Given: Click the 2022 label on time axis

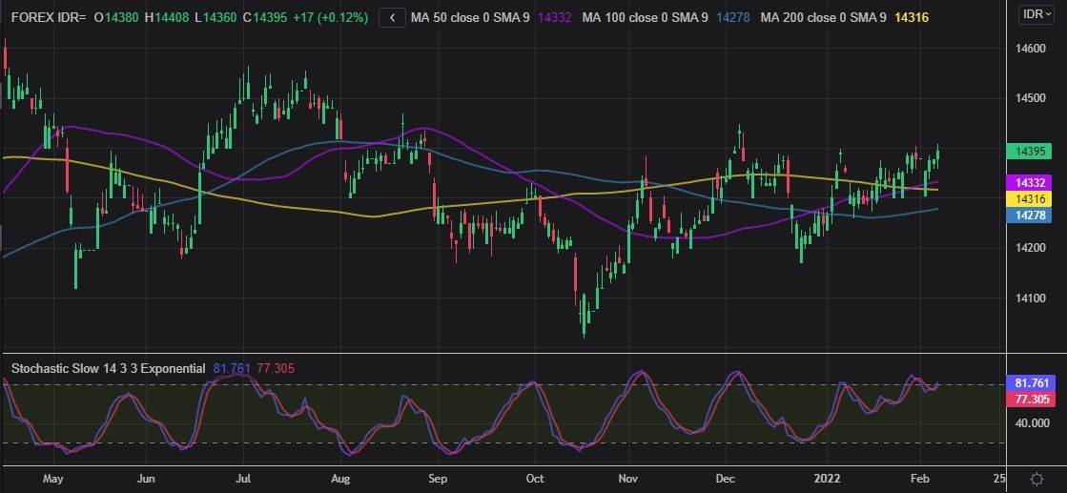Looking at the screenshot, I should coord(828,478).
